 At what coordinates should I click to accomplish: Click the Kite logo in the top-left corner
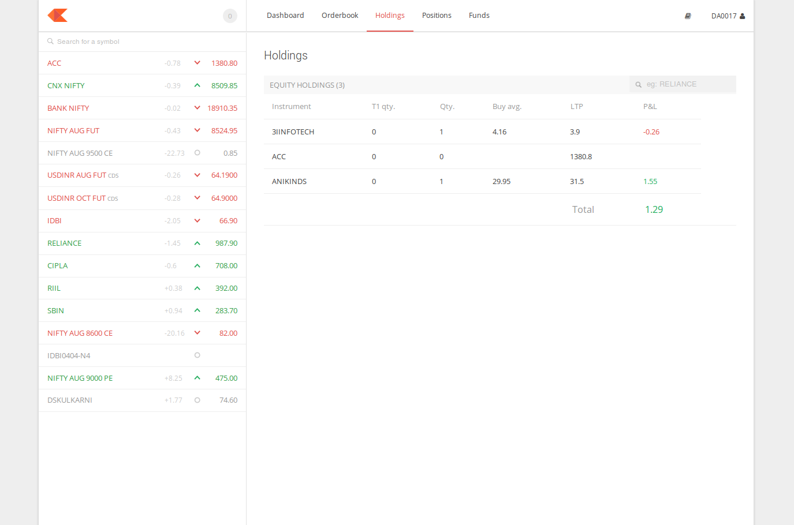57,16
